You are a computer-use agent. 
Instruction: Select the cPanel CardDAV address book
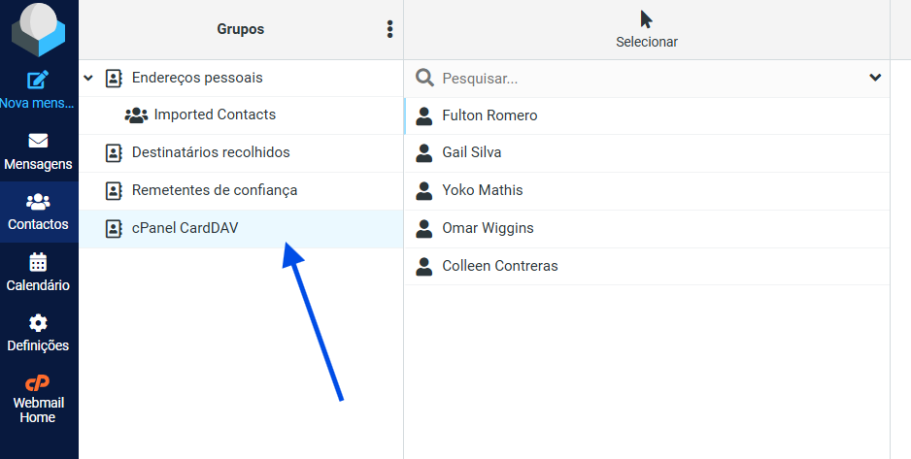pyautogui.click(x=185, y=229)
